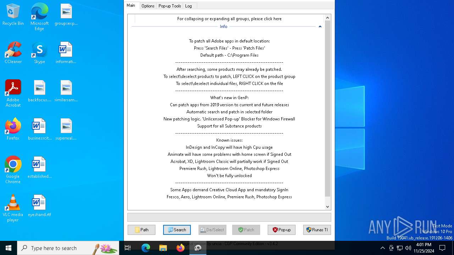Viewport: 454px width, 255px height.
Task: Open the Options tab
Action: [148, 6]
